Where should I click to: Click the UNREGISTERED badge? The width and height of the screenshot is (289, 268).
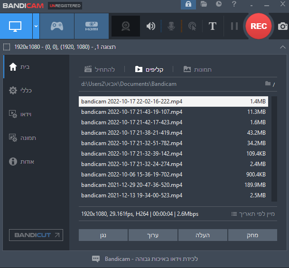click(x=65, y=6)
